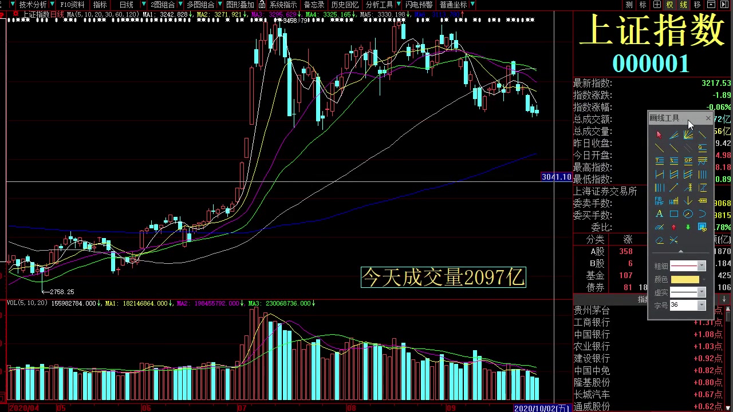Viewport: 733px width, 412px height.
Task: Select the Gann fan lines tool
Action: [688, 134]
